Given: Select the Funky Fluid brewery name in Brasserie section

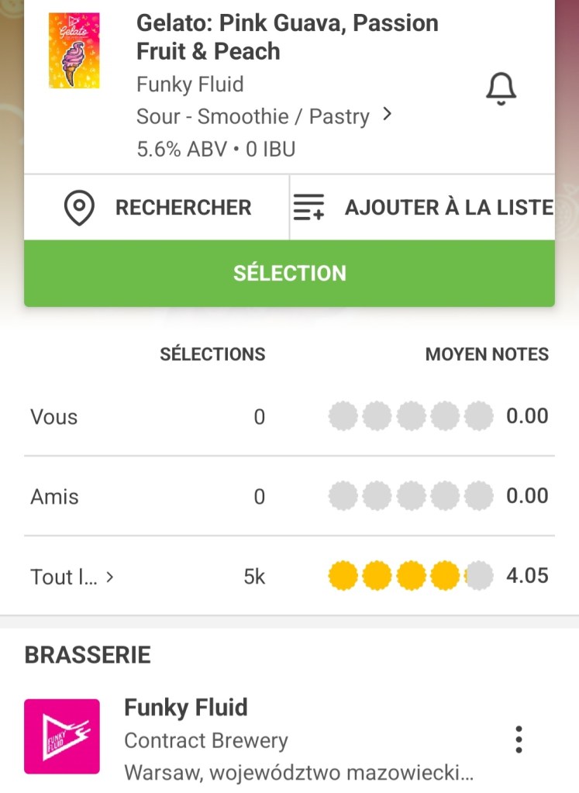Looking at the screenshot, I should pos(186,708).
